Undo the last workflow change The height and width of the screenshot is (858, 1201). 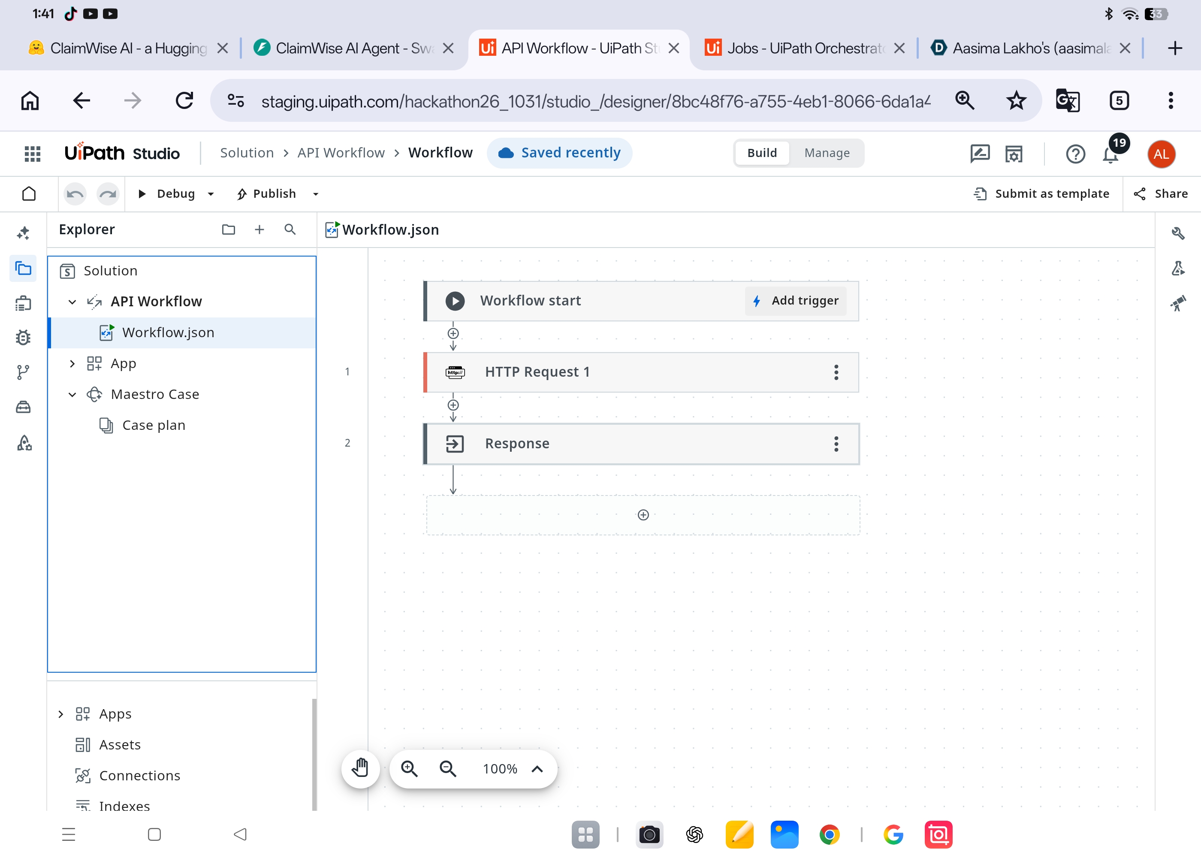75,194
